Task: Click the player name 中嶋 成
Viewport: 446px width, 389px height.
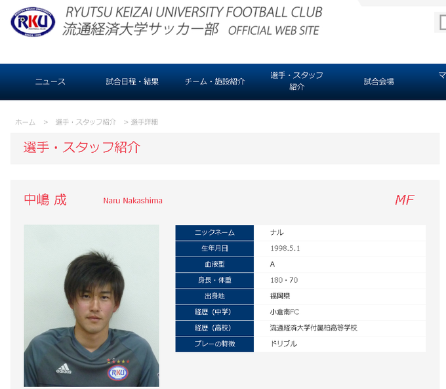Action: click(45, 200)
